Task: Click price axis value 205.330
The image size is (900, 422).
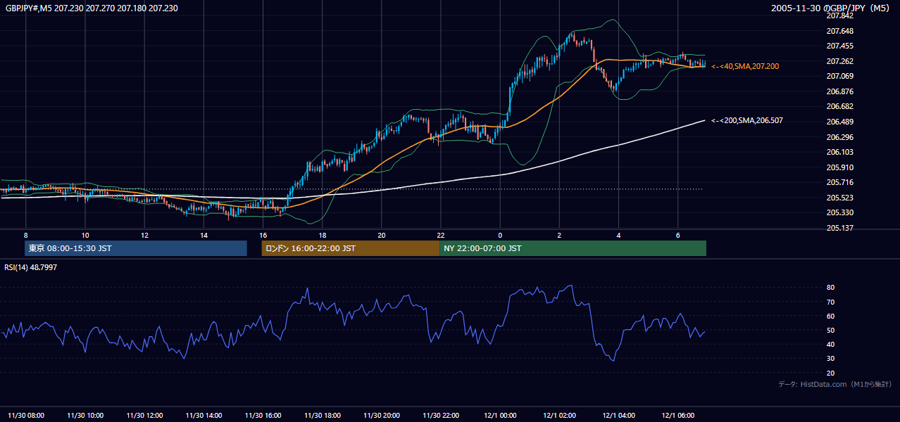Action: click(839, 212)
